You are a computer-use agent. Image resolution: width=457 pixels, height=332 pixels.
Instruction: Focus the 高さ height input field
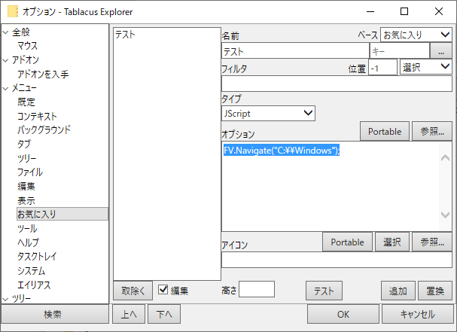(x=257, y=289)
